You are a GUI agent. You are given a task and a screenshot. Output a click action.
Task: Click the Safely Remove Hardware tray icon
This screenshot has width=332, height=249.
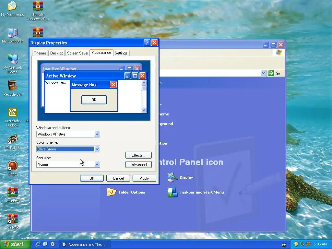pyautogui.click(x=302, y=244)
